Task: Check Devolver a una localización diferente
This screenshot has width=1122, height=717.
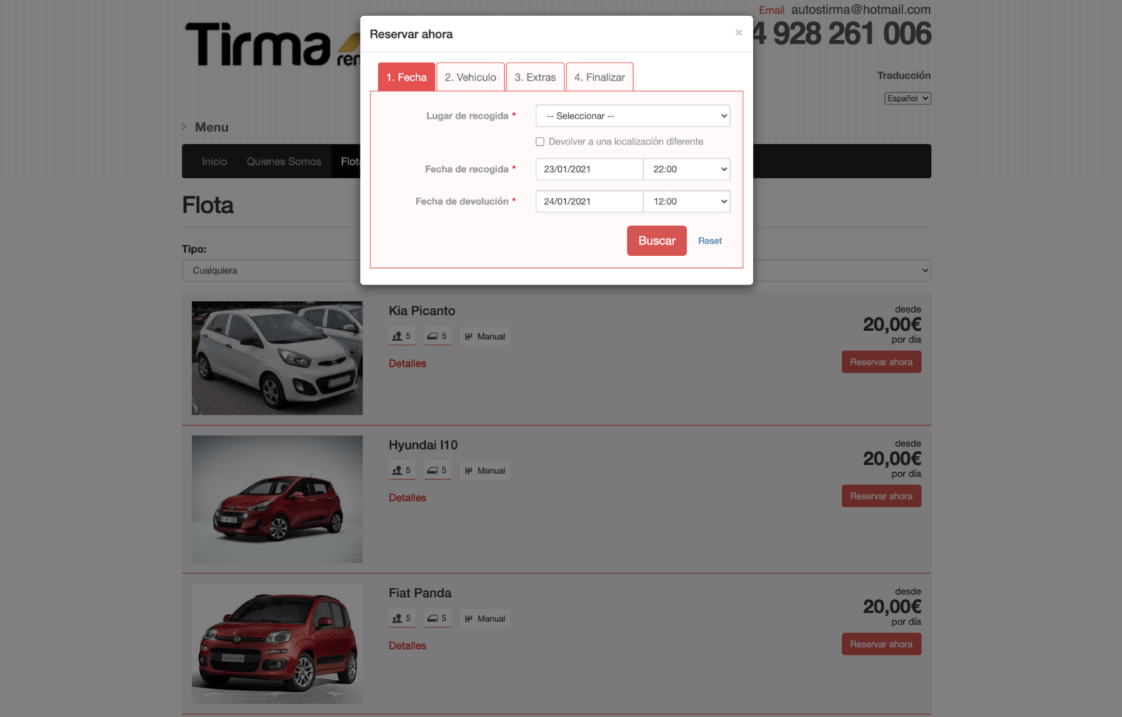Action: pos(540,142)
